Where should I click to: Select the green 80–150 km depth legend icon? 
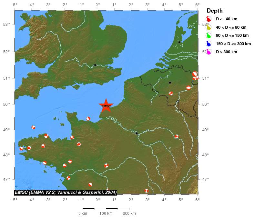point(208,35)
